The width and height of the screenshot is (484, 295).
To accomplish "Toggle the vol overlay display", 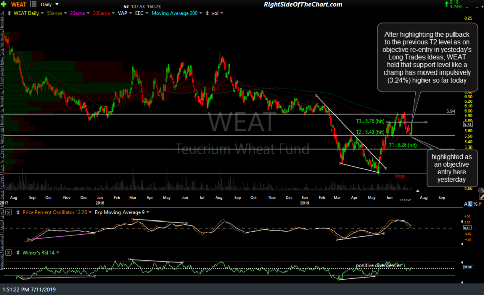I will tap(214, 13).
